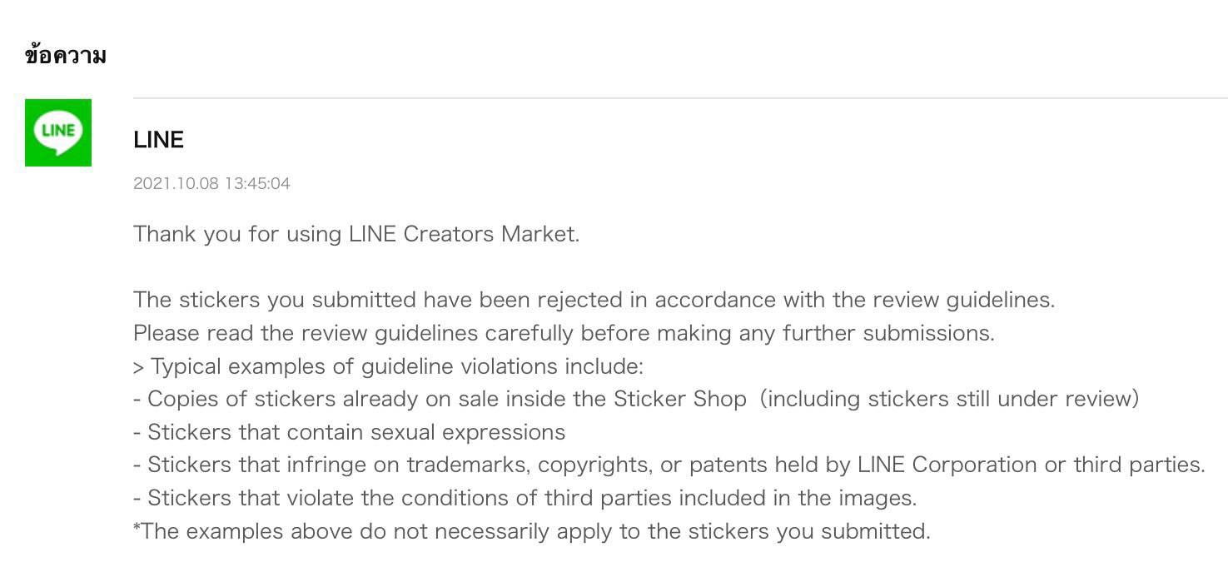The image size is (1228, 572).
Task: Select the 'Typical examples of guideline violations' line
Action: click(388, 366)
